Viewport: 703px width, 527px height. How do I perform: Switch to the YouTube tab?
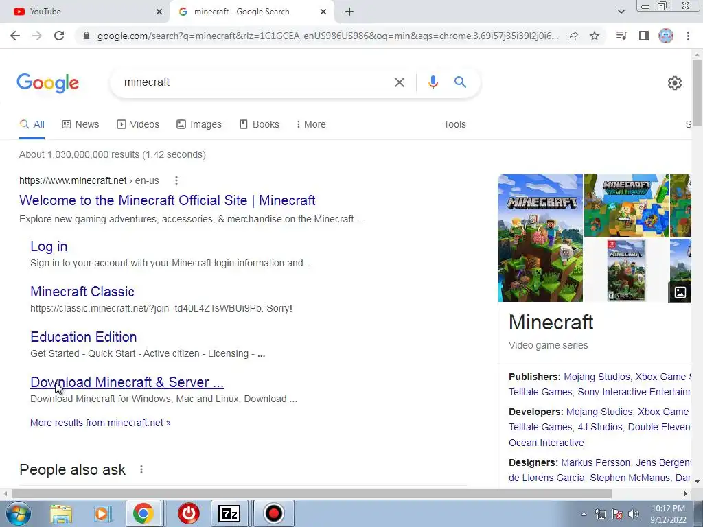85,12
